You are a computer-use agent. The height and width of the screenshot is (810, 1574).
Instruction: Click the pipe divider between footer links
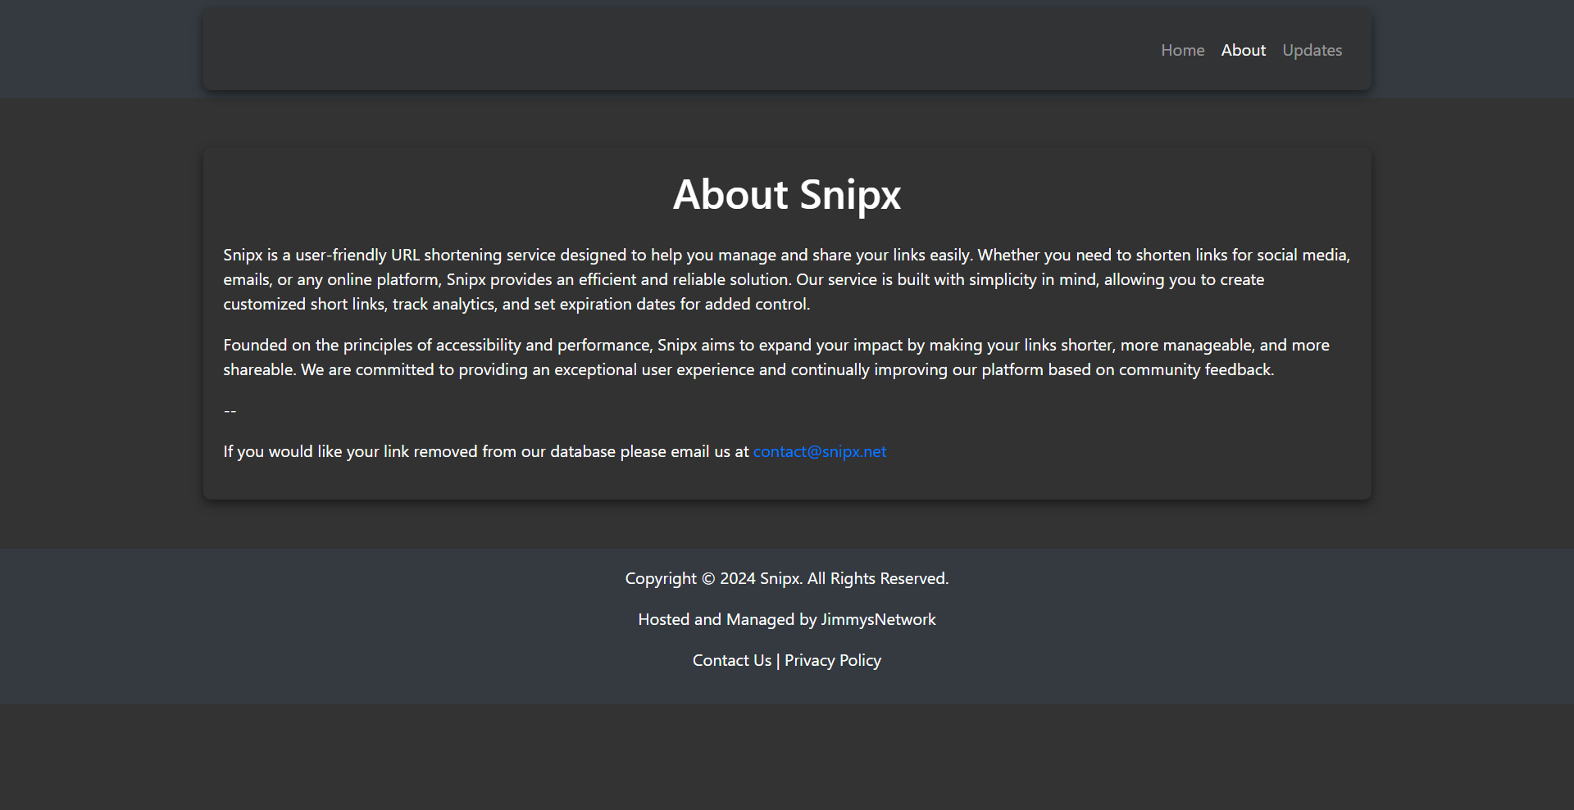pyautogui.click(x=778, y=660)
